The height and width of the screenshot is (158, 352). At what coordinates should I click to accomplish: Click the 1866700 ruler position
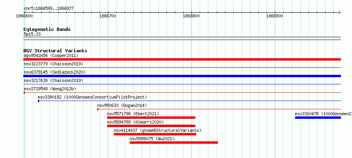click(x=108, y=16)
